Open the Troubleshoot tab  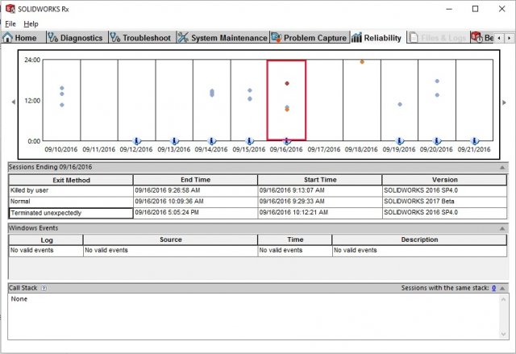click(x=140, y=38)
